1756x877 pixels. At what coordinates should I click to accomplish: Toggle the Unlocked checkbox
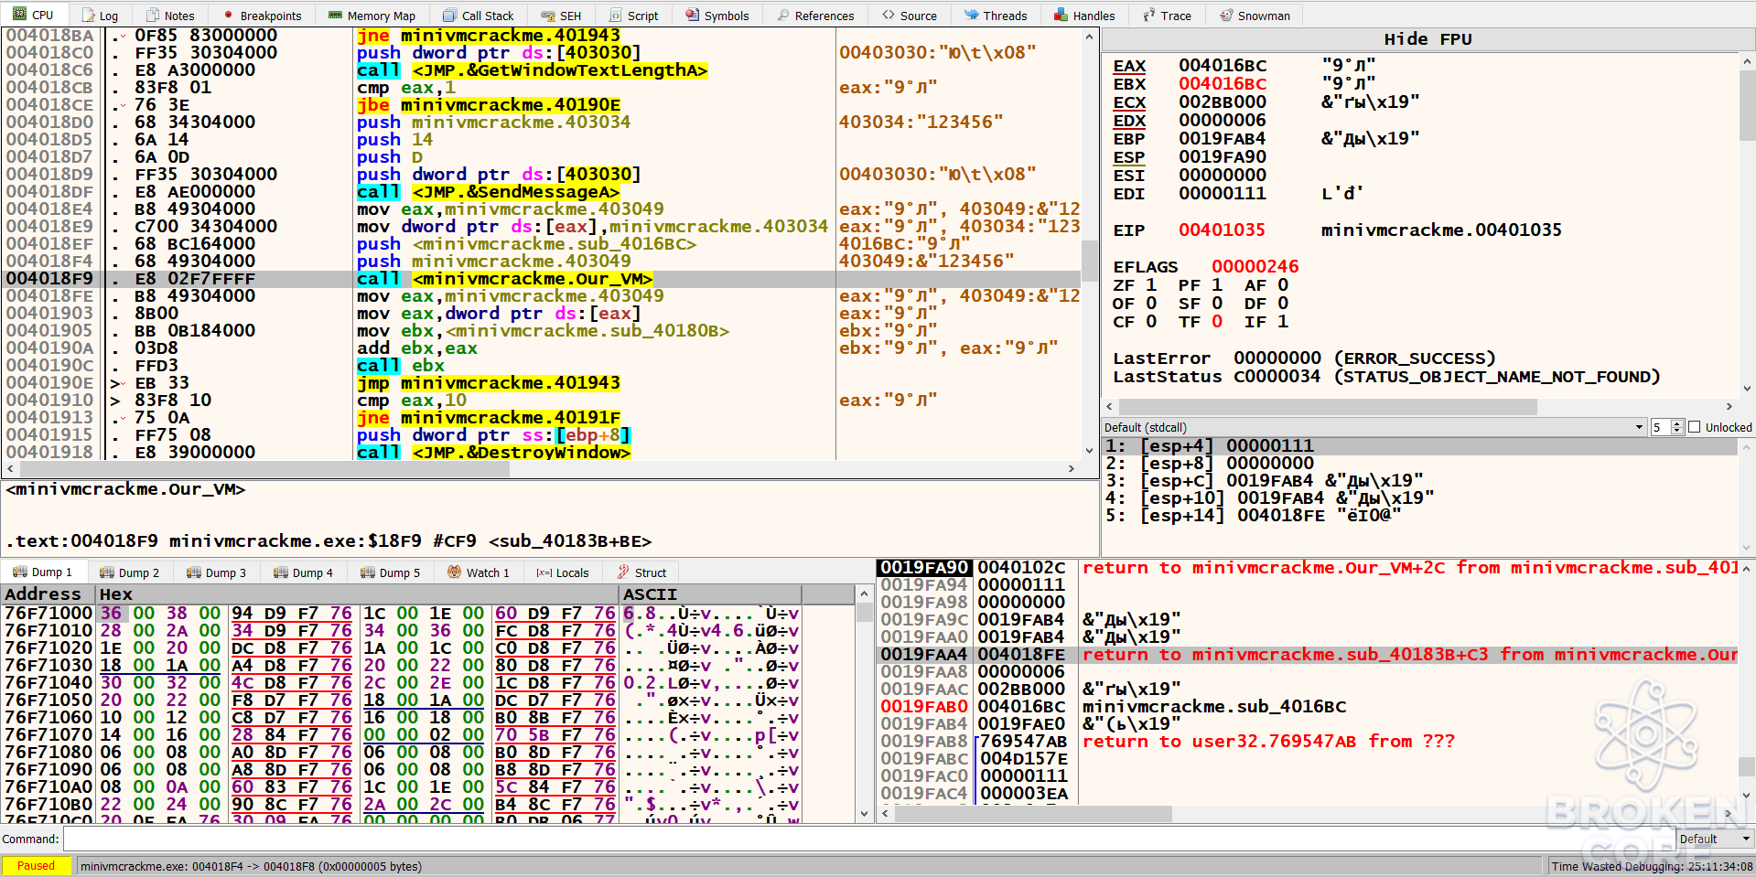click(1694, 427)
